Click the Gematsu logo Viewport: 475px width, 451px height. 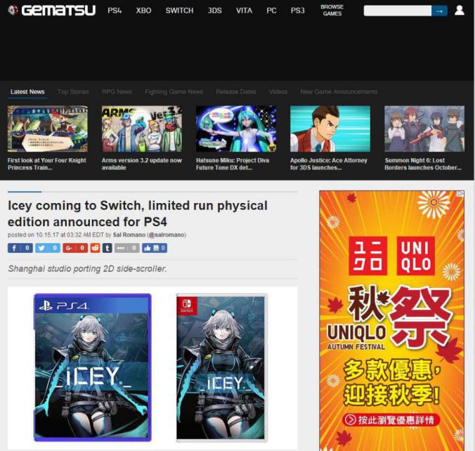coord(51,11)
